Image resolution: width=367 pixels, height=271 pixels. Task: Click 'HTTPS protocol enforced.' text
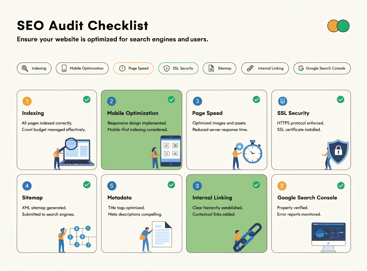coord(301,123)
